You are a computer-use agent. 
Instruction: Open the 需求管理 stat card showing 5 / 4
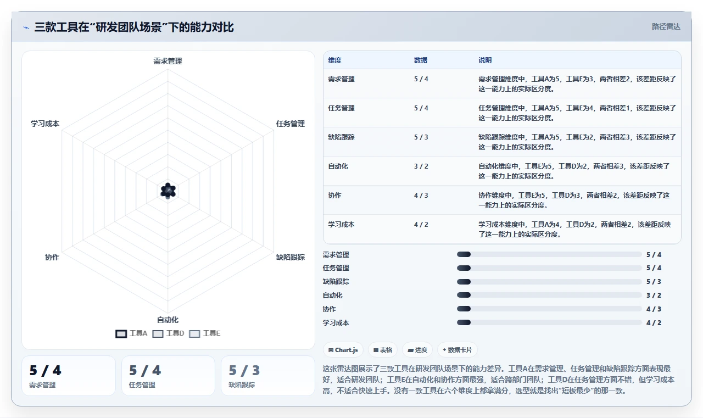[x=69, y=376]
